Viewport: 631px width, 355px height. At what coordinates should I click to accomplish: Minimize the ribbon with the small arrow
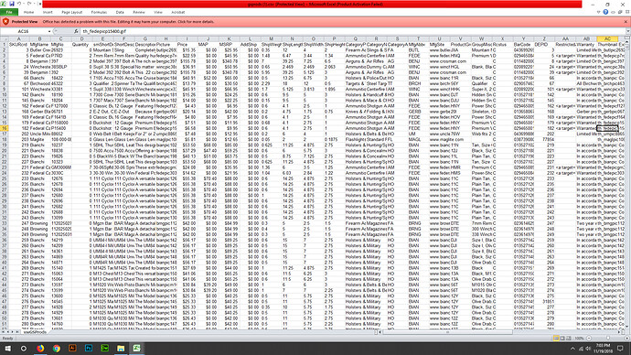(x=598, y=12)
